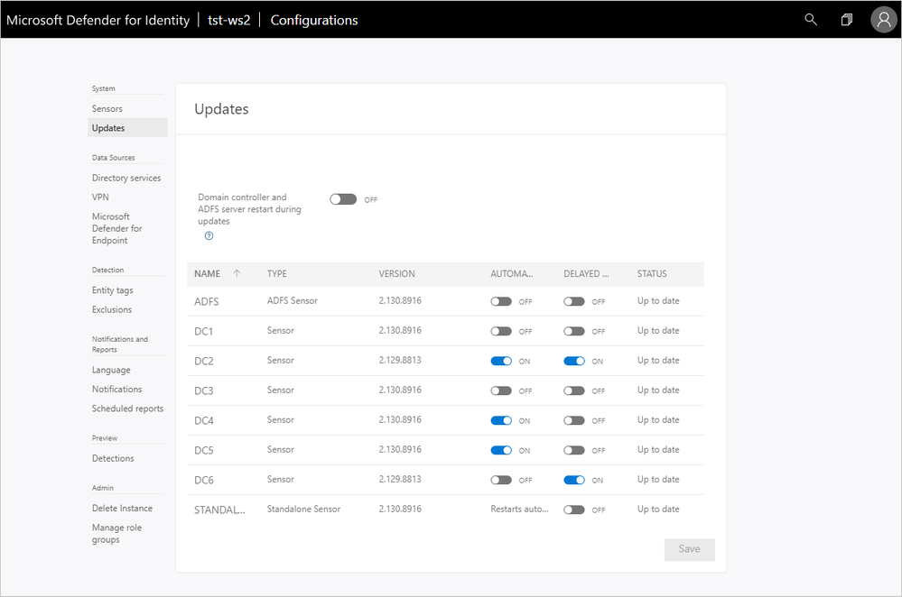Open Sensors in sidebar
The image size is (902, 597).
107,108
